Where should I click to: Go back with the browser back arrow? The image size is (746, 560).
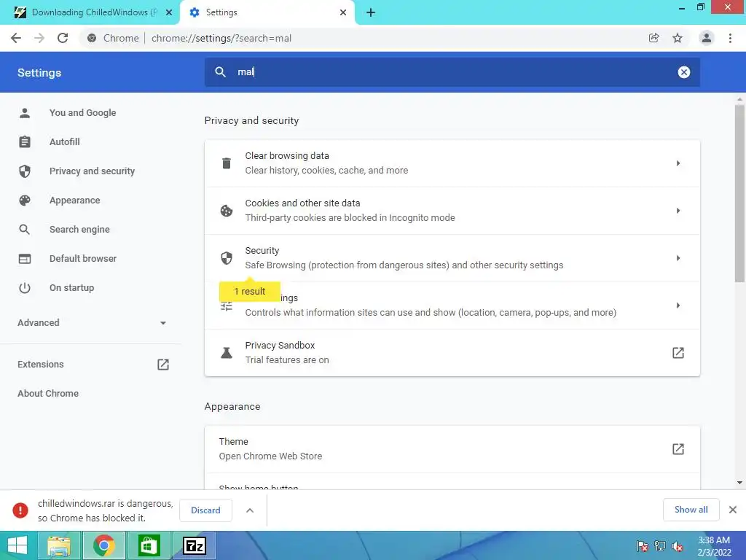(16, 38)
